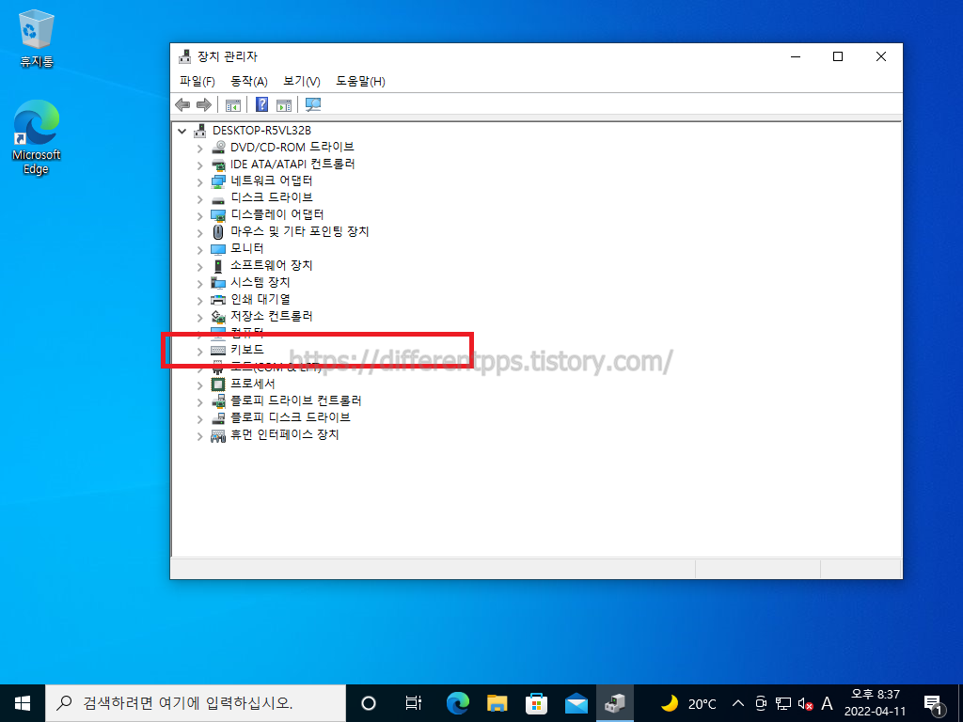Select the mouse icon for 마우스 및 기타 포인팅 장치
963x722 pixels.
[218, 232]
